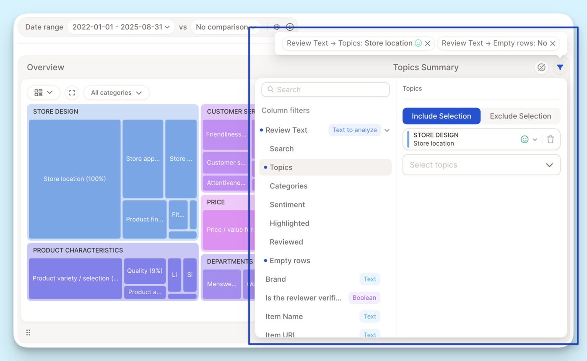This screenshot has height=361, width=587.
Task: Click the fullscreen expand icon in Overview
Action: [72, 92]
